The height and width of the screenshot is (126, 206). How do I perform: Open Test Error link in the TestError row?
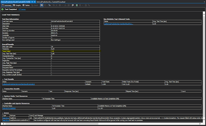6,118
